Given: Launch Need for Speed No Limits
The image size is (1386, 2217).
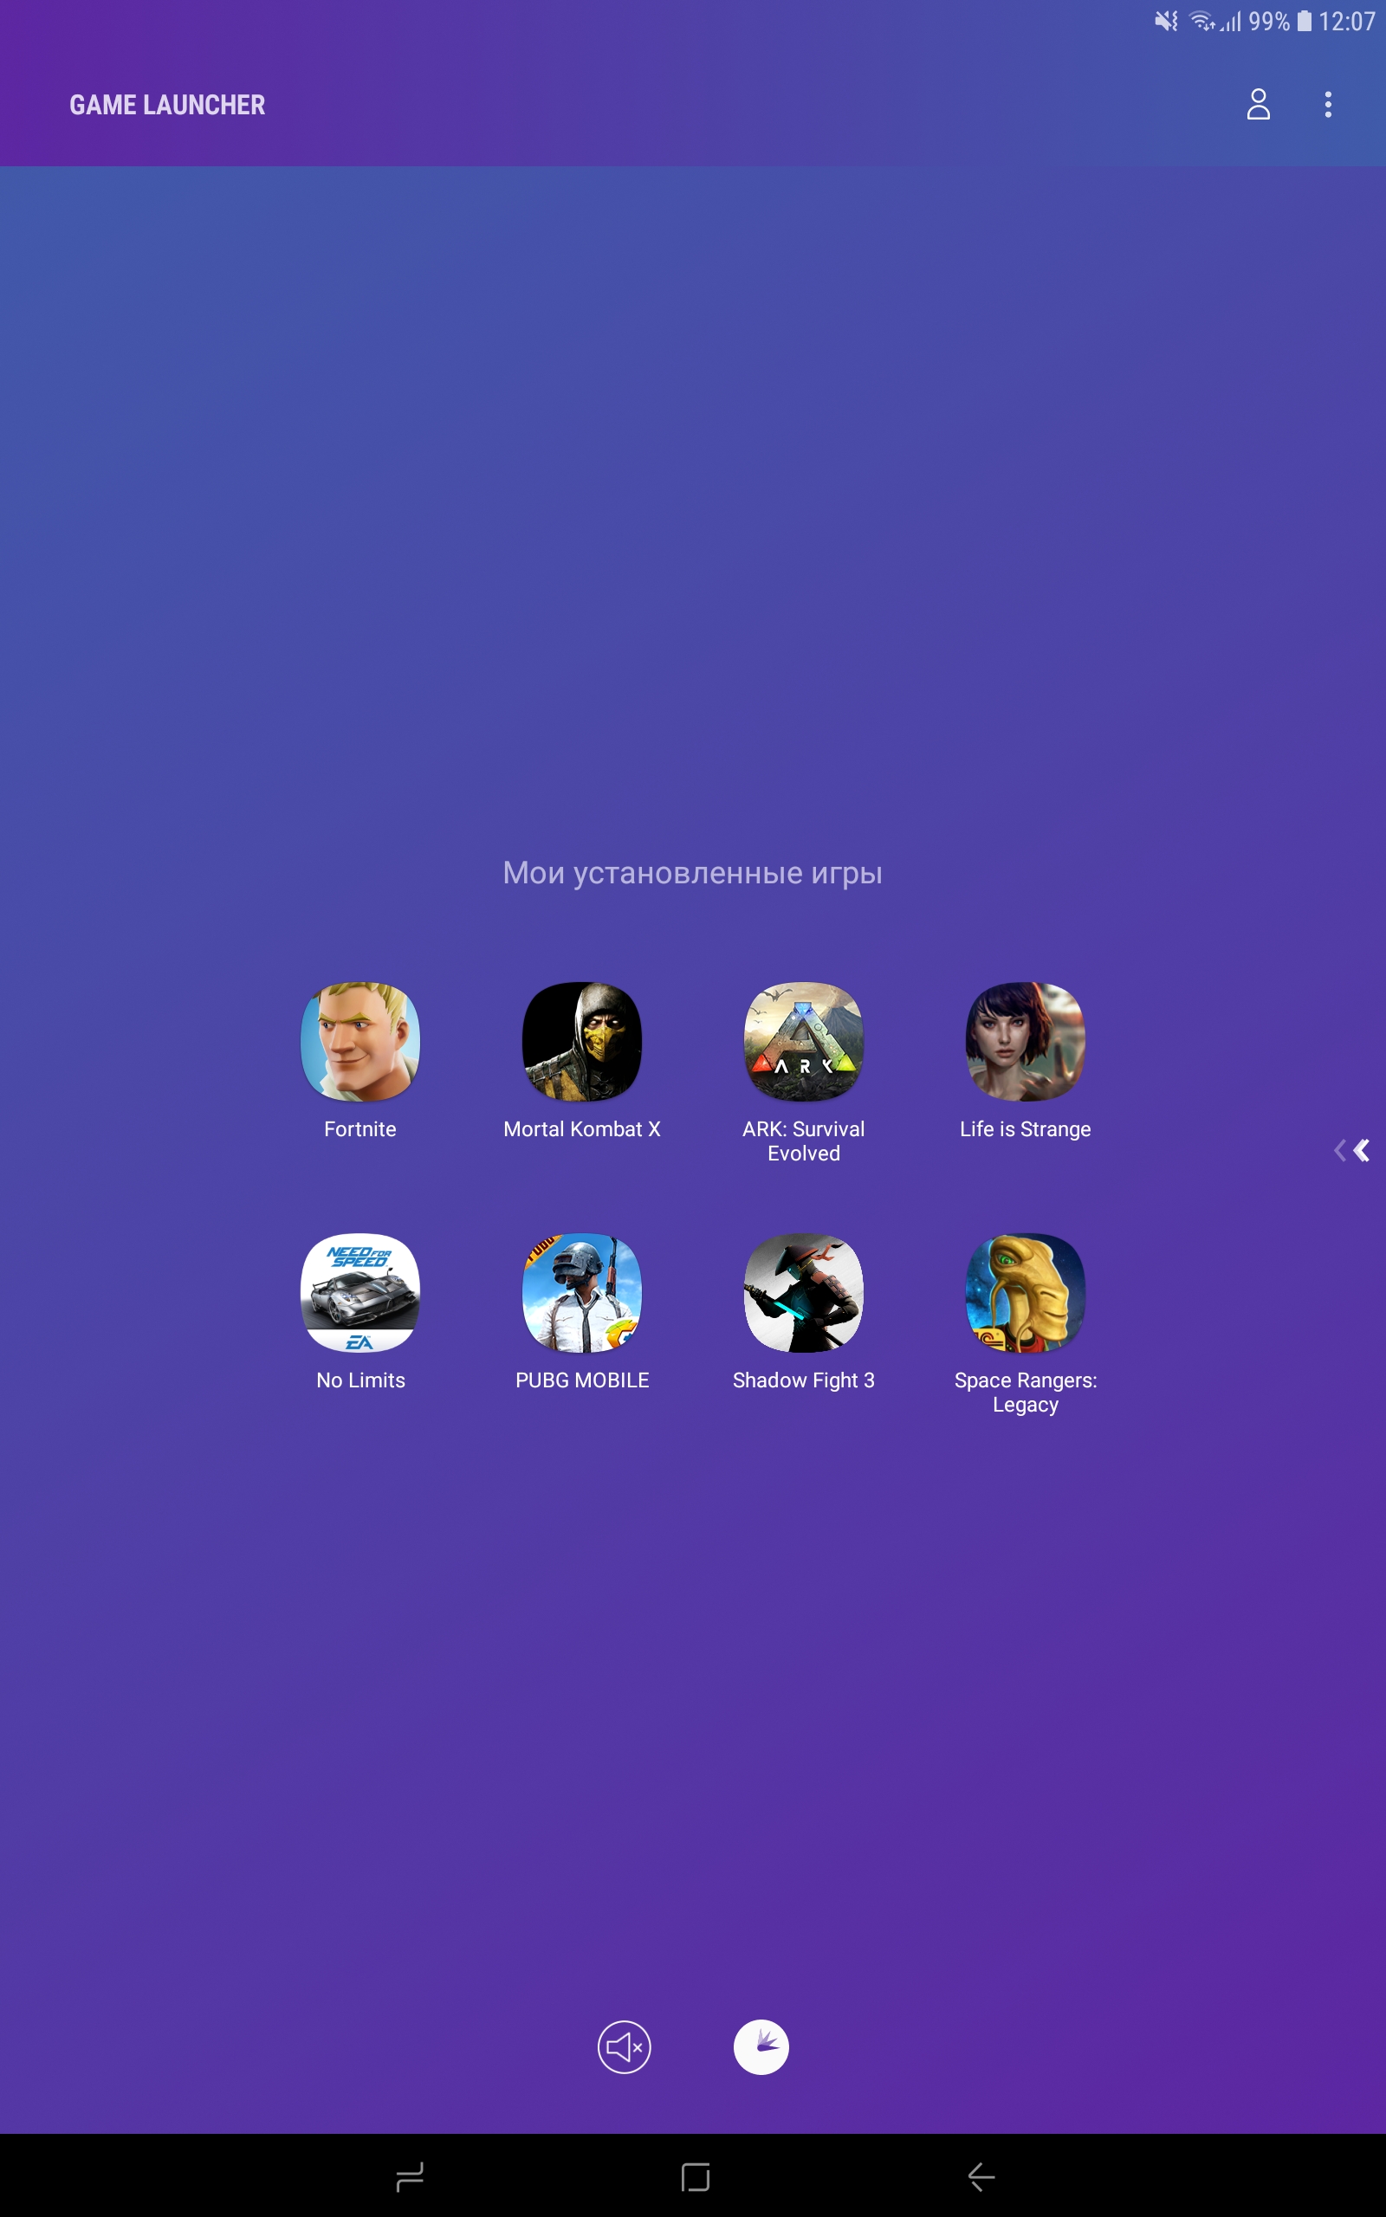Looking at the screenshot, I should (x=360, y=1293).
